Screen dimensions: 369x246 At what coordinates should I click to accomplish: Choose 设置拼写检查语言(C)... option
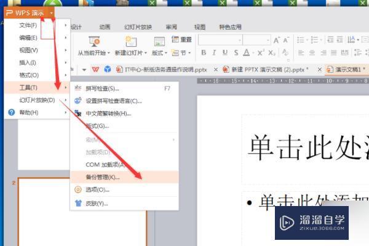pyautogui.click(x=124, y=101)
